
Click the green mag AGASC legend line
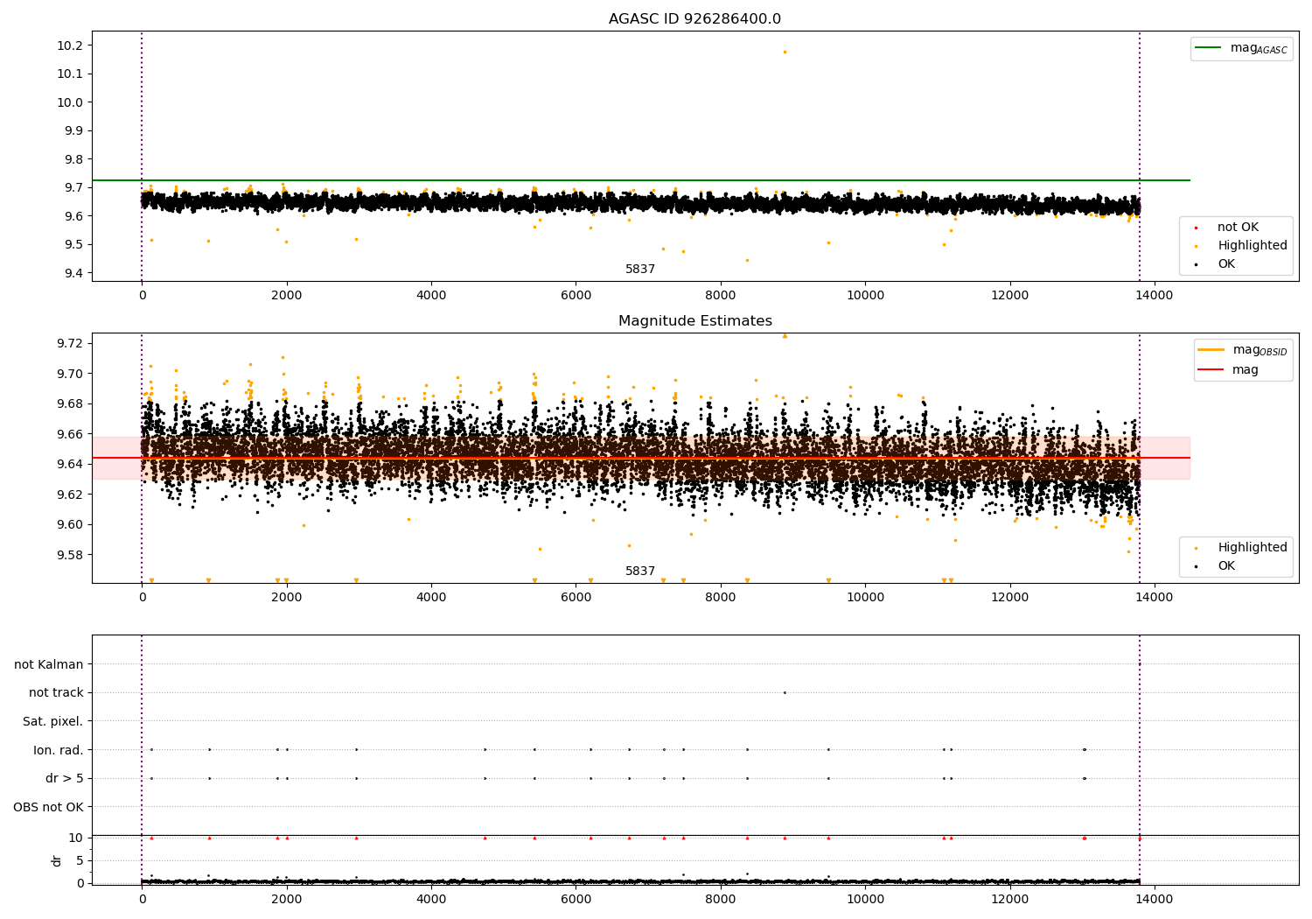pos(1209,48)
